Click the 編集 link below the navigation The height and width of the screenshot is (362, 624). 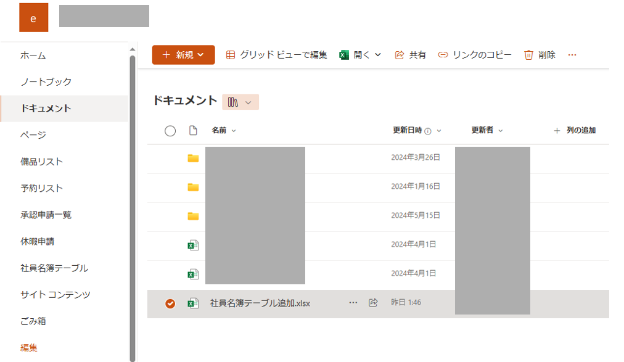(28, 348)
